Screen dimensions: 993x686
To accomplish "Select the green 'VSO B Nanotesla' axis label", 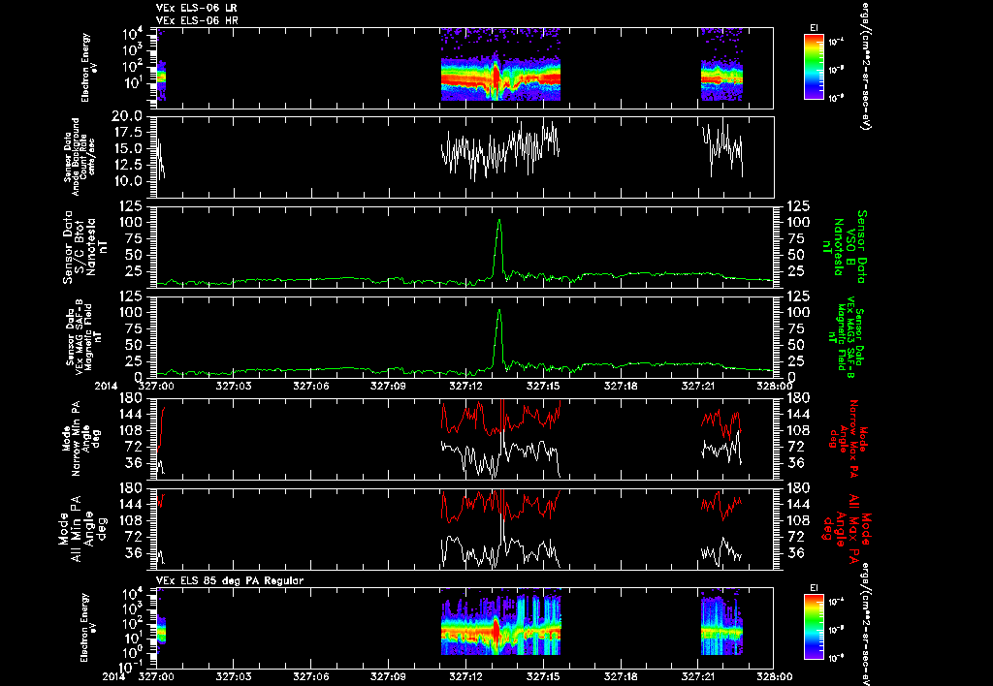I will click(x=844, y=246).
